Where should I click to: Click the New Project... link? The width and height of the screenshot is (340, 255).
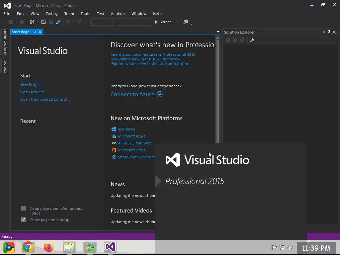click(x=33, y=85)
